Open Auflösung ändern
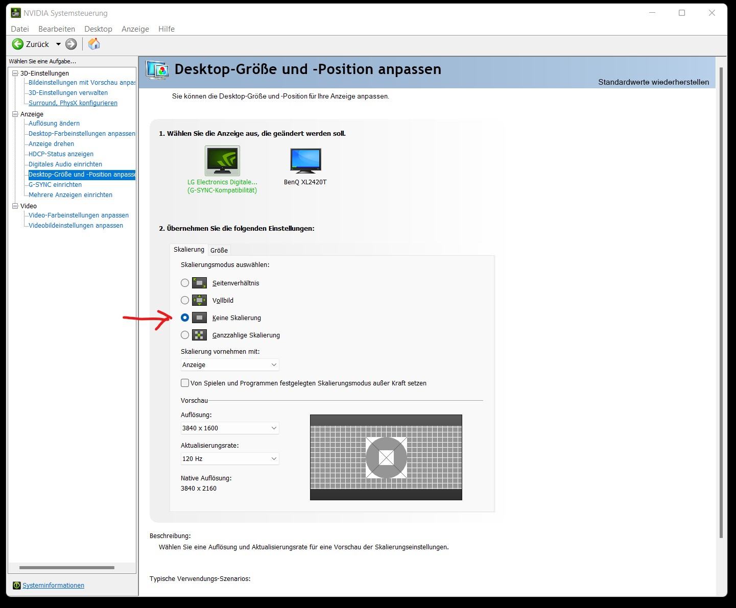Viewport: 736px width, 608px height. [x=54, y=124]
